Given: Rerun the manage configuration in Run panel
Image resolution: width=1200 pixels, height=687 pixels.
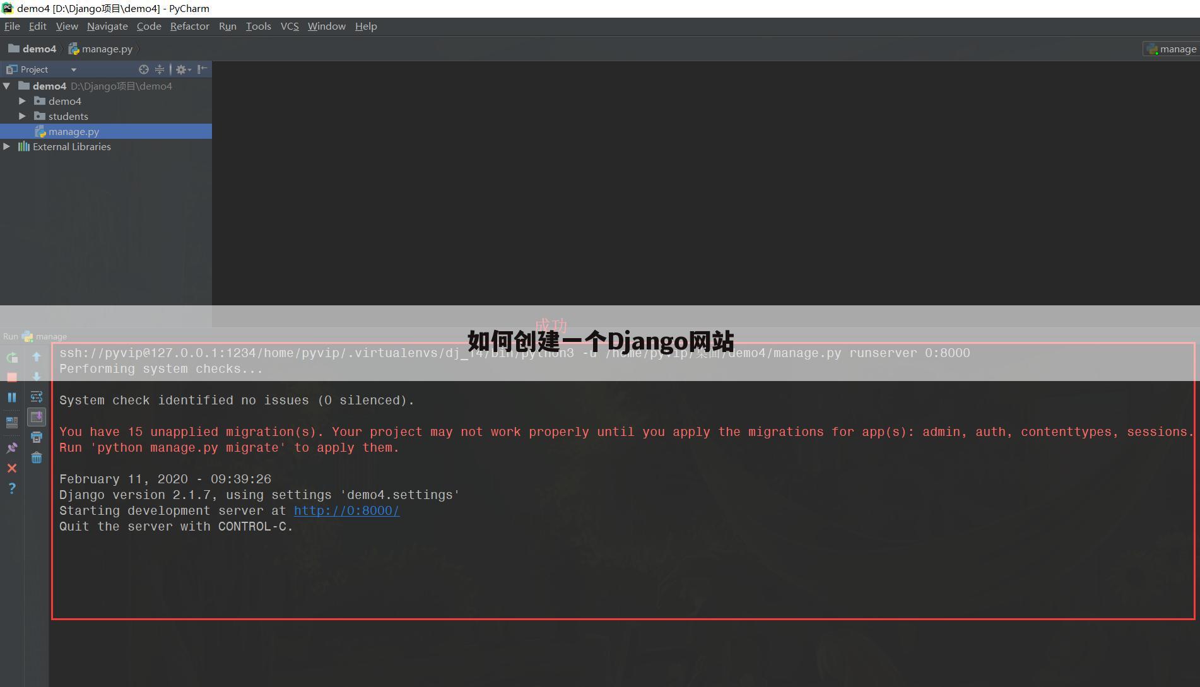Looking at the screenshot, I should 12,358.
